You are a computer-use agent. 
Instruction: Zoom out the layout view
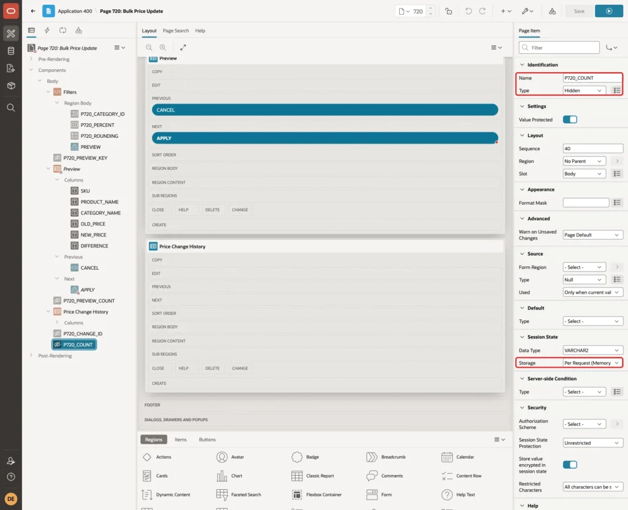coord(149,47)
